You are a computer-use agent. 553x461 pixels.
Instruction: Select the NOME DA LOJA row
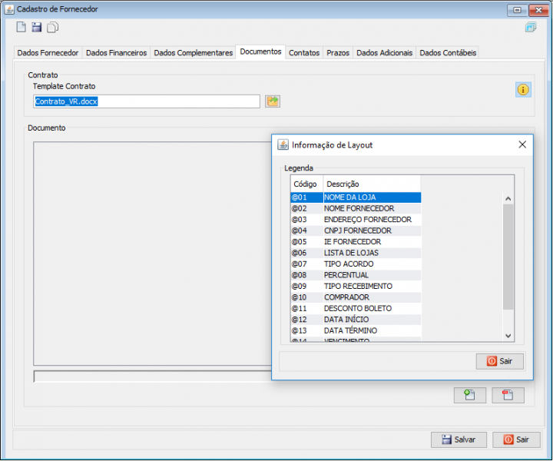click(x=356, y=197)
